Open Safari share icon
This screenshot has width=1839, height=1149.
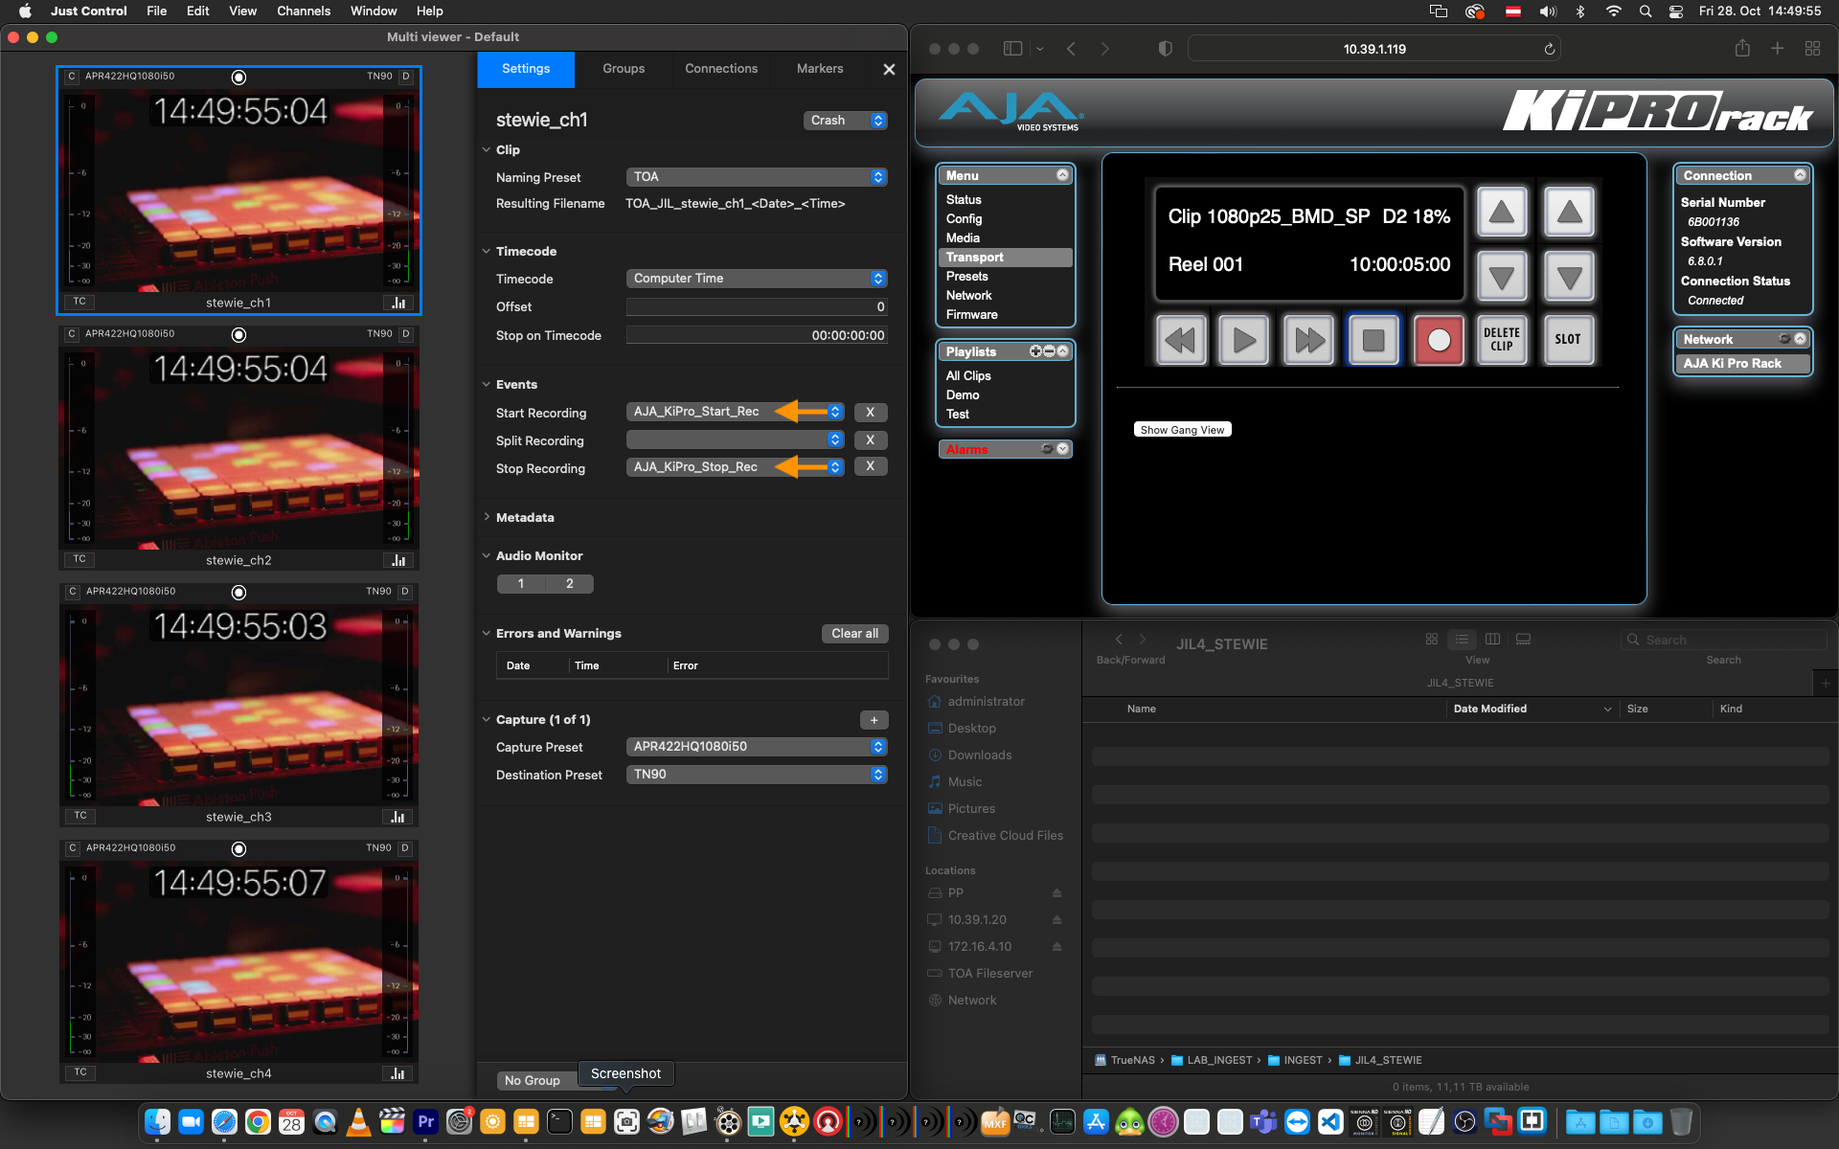point(1742,49)
